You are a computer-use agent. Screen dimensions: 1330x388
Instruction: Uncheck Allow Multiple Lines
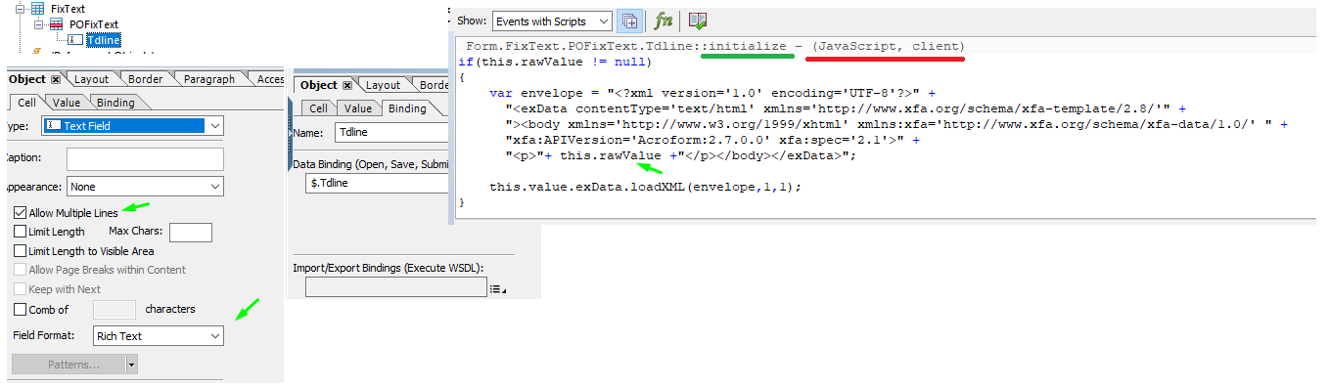pos(21,213)
